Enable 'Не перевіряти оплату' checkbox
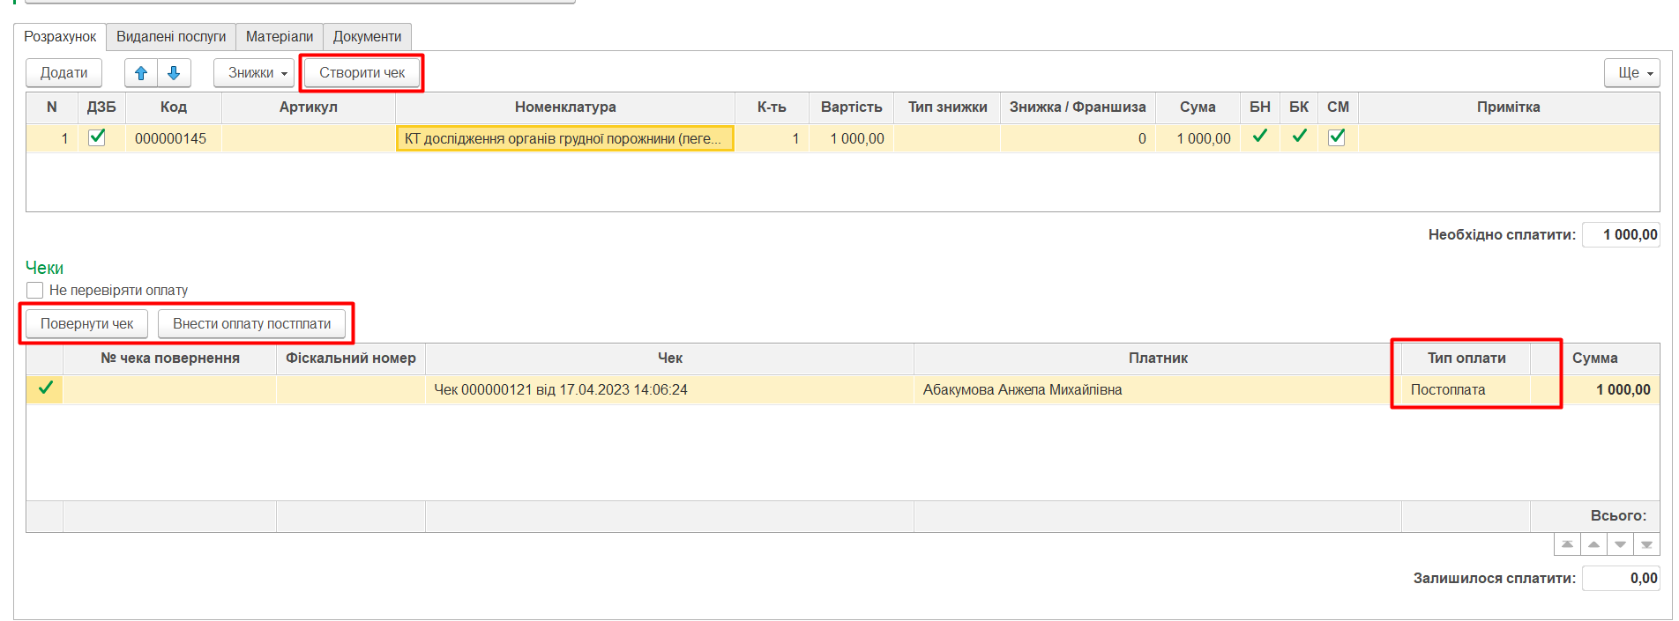The height and width of the screenshot is (621, 1679). tap(35, 290)
